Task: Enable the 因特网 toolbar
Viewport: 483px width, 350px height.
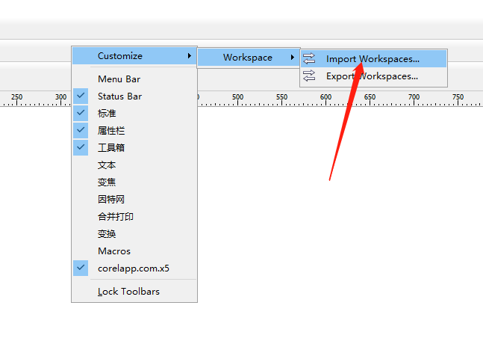Action: [x=134, y=200]
